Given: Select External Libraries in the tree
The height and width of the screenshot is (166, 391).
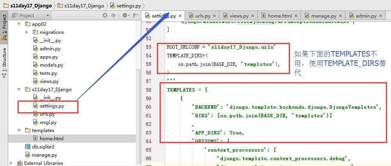Looking at the screenshot, I should [x=40, y=163].
